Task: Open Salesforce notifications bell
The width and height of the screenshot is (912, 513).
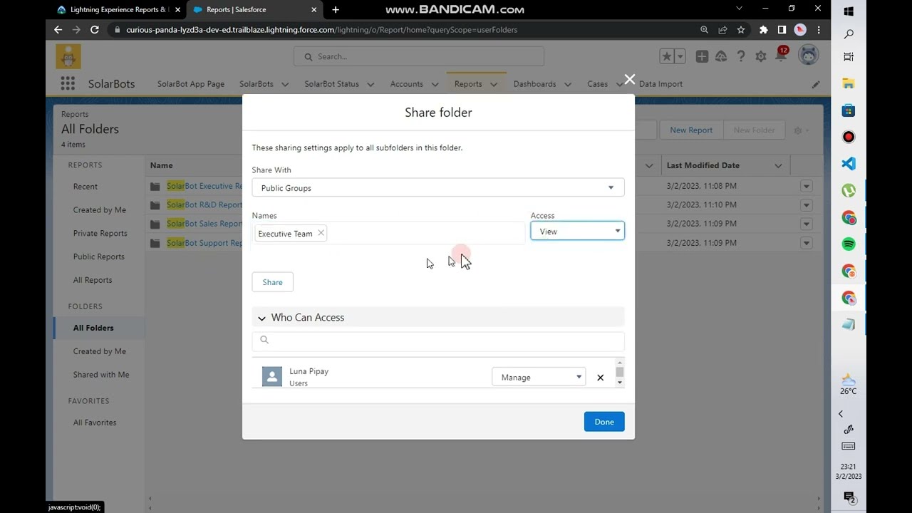Action: [x=781, y=56]
